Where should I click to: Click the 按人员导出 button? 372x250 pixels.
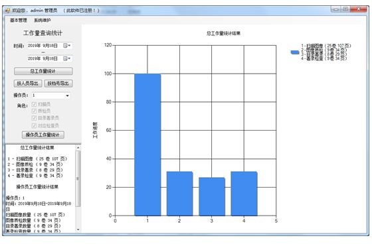[28, 84]
